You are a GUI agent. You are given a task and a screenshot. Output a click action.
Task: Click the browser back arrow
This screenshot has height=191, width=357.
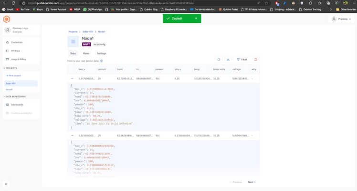coord(5,3)
